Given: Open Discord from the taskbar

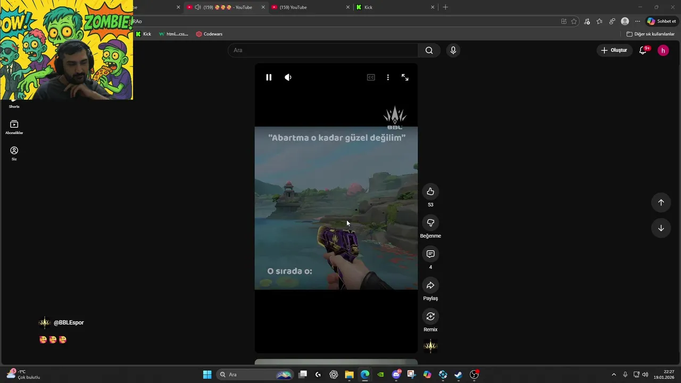Looking at the screenshot, I should click(x=396, y=374).
